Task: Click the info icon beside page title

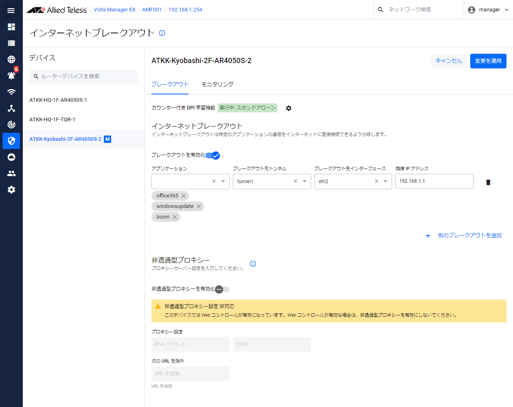Action: tap(162, 33)
